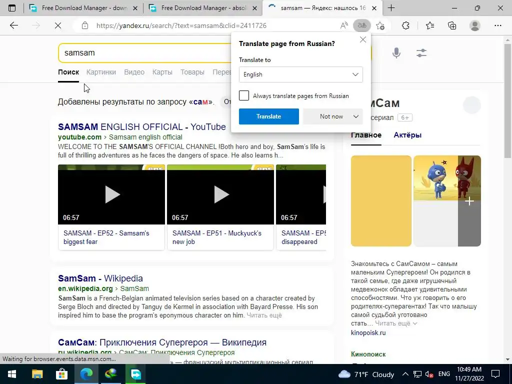
Task: Open the browser profile avatar
Action: [475, 25]
